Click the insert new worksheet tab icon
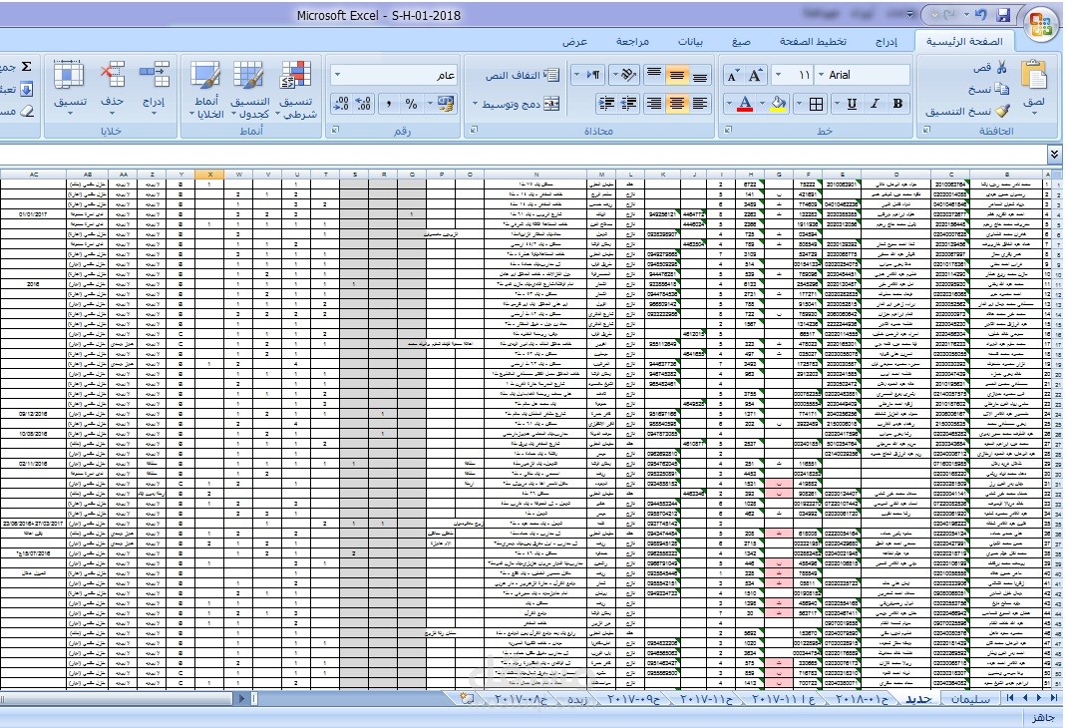This screenshot has width=1066, height=728. coord(467,698)
